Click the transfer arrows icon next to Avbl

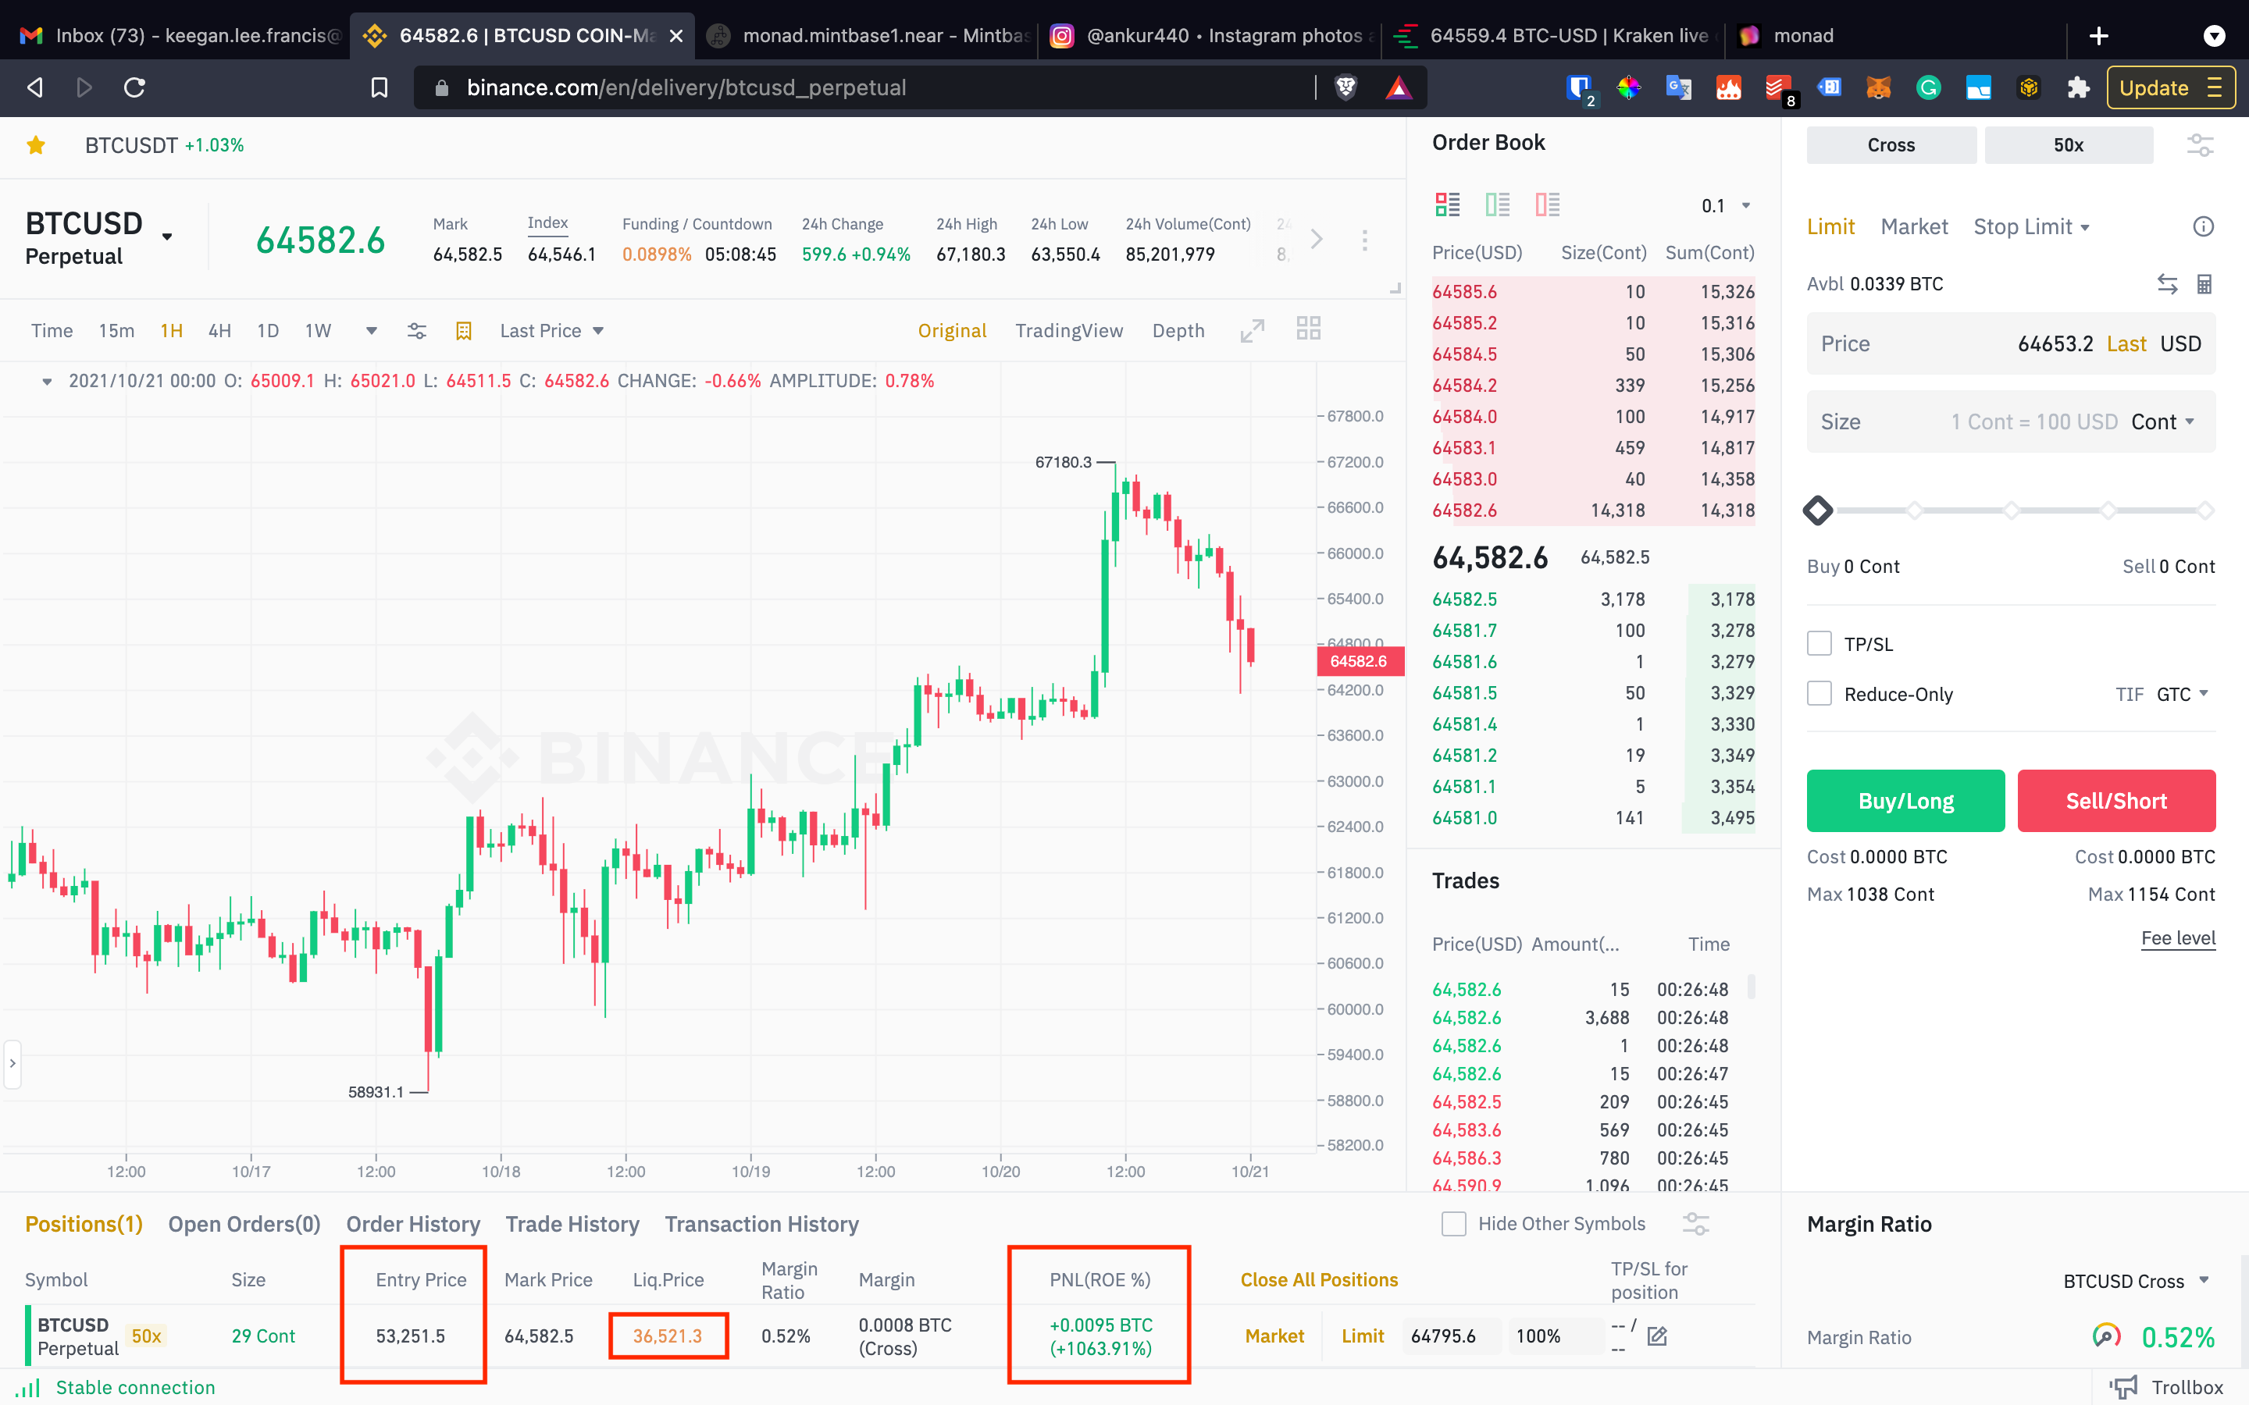click(2166, 284)
